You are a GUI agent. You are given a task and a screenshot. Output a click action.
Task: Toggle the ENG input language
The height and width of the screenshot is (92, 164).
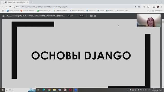coord(149,90)
